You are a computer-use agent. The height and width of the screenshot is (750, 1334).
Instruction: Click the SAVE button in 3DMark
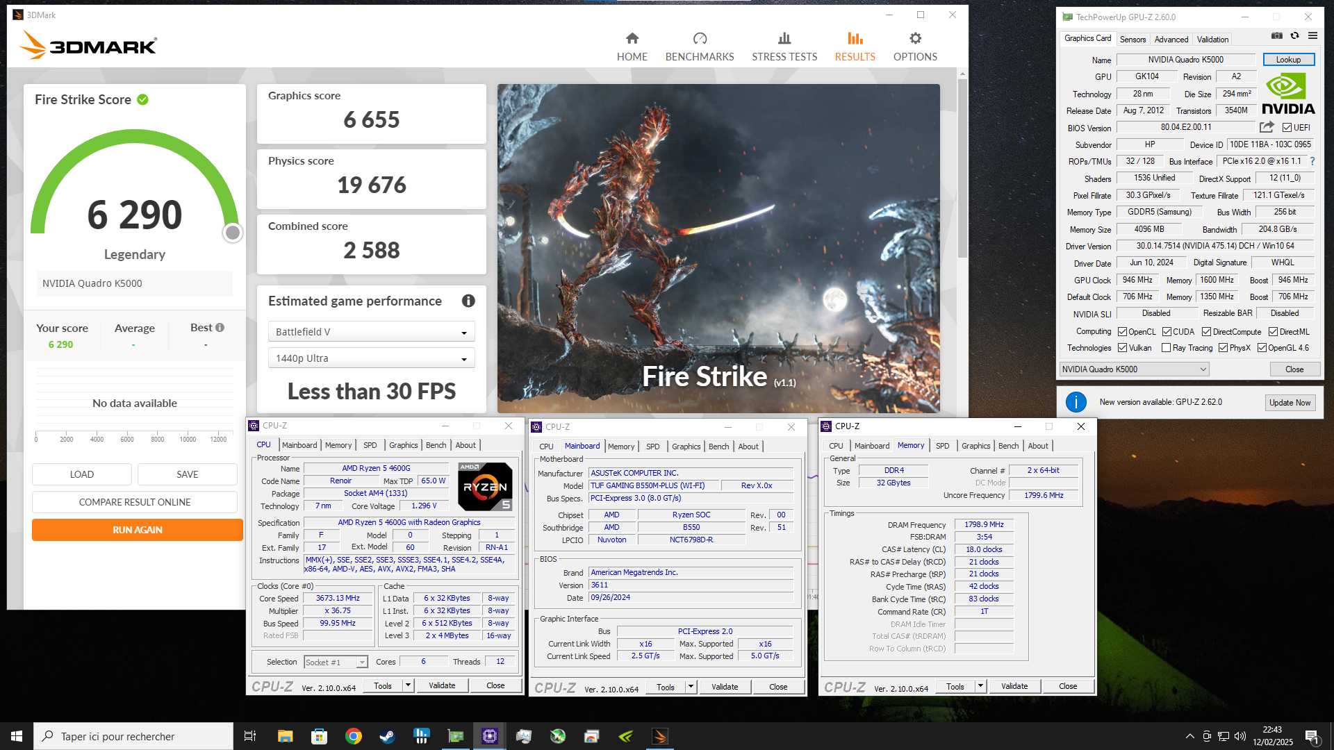(x=188, y=474)
